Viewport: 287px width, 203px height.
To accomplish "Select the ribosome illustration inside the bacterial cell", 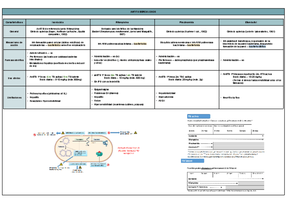I will (x=100, y=153).
